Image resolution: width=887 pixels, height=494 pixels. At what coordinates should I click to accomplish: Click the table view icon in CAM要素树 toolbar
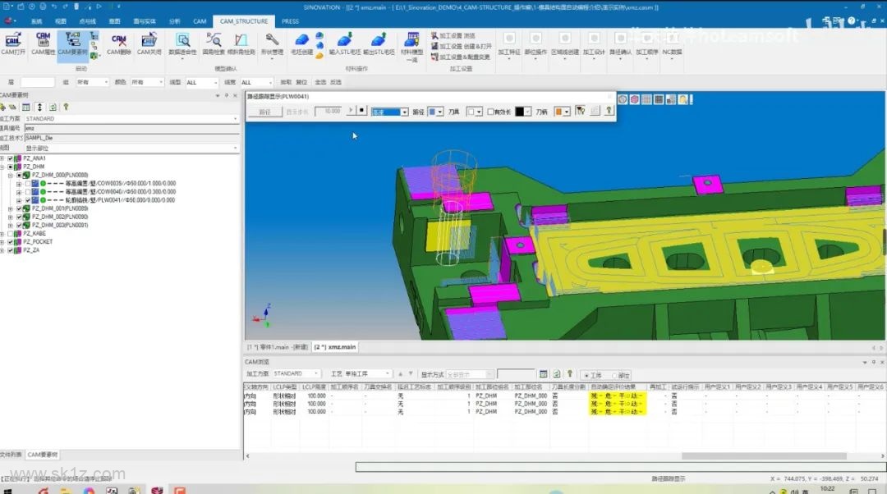pyautogui.click(x=26, y=107)
